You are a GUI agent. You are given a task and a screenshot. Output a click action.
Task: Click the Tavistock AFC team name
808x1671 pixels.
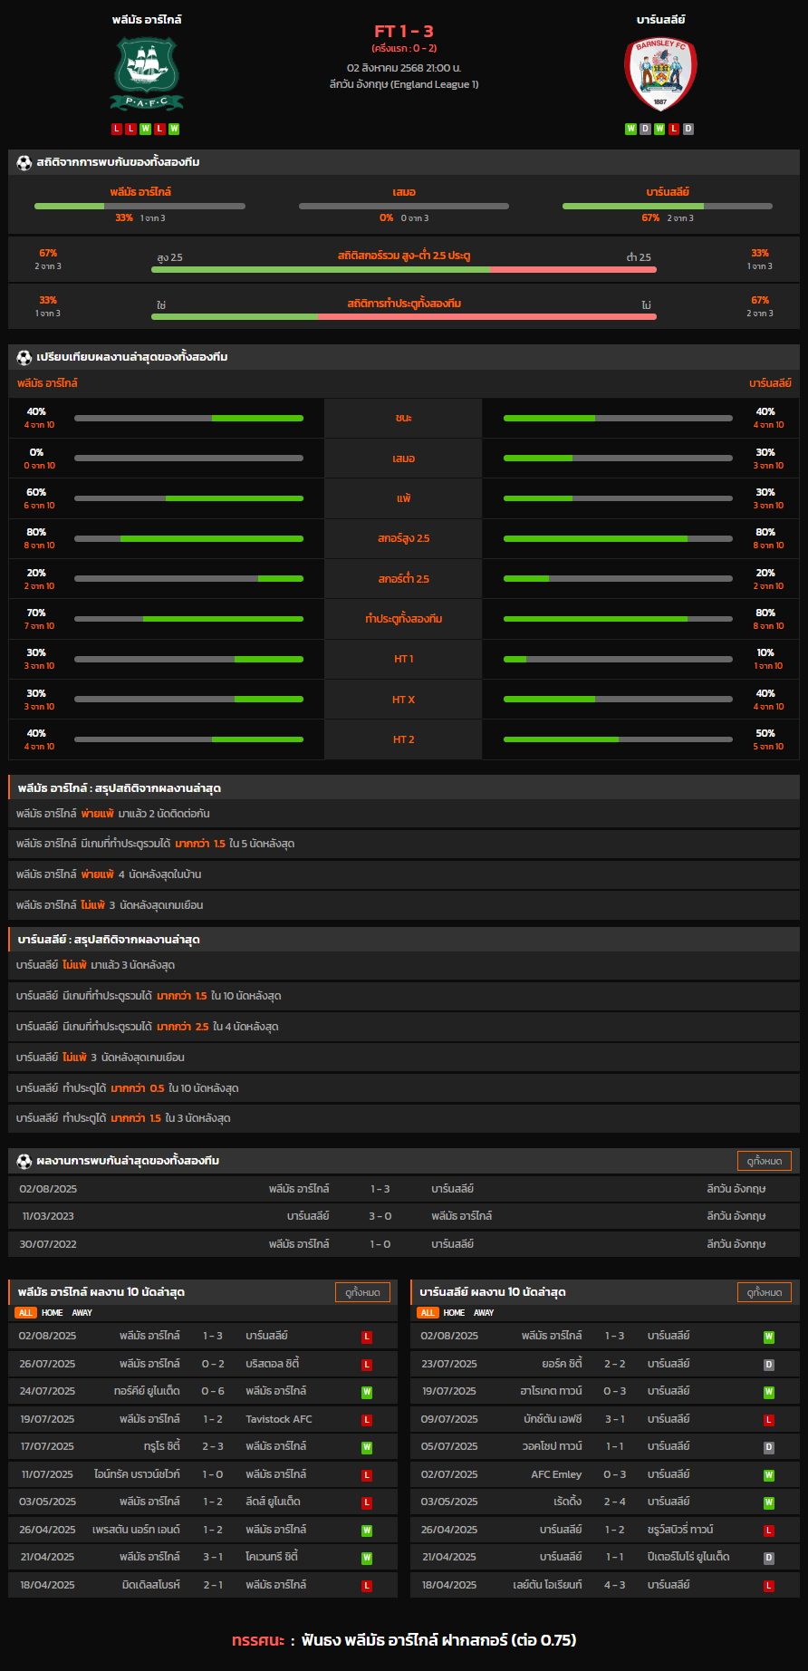[279, 1420]
